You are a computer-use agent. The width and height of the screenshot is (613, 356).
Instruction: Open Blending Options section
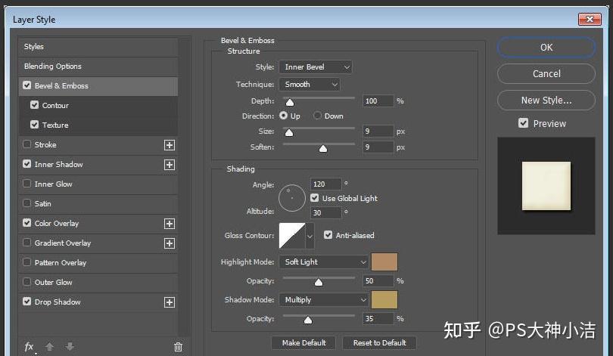point(98,67)
